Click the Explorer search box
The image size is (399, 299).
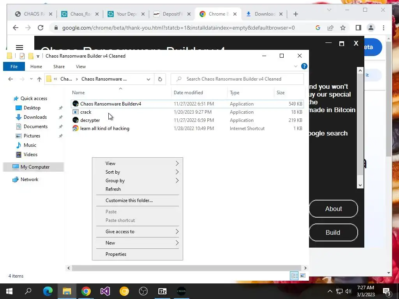click(237, 79)
